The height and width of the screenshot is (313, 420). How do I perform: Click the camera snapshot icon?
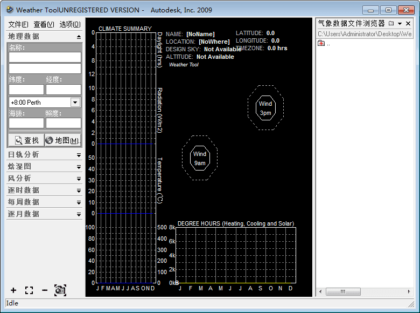pos(60,290)
